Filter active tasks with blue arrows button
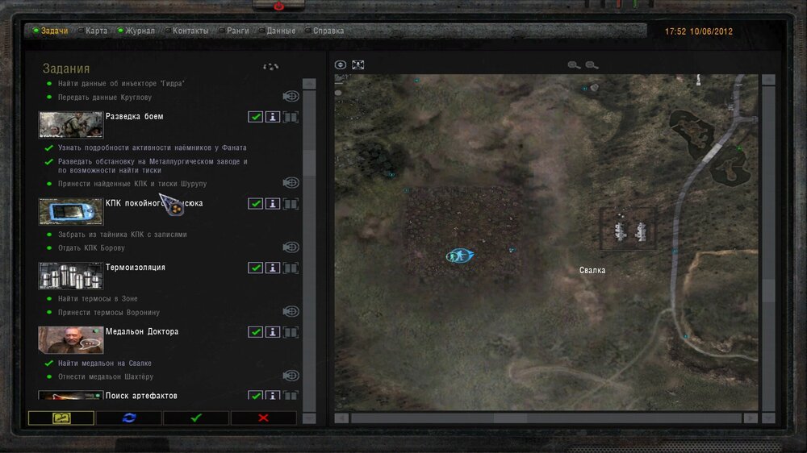This screenshot has width=807, height=453. [128, 418]
